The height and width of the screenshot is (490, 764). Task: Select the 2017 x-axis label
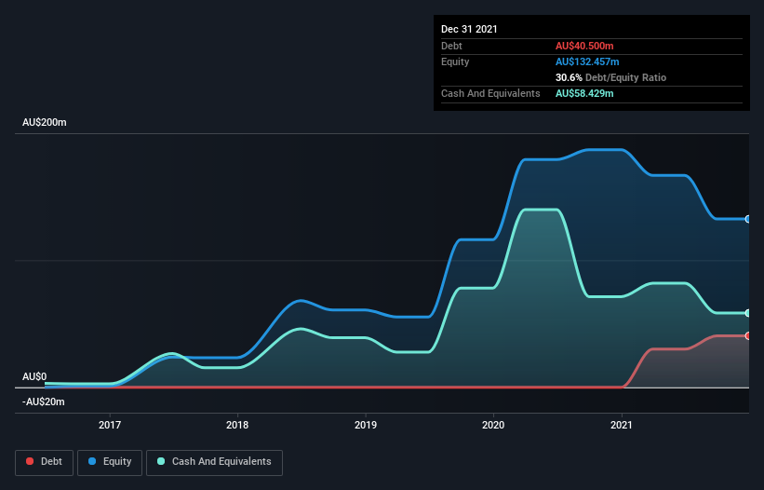click(x=110, y=425)
